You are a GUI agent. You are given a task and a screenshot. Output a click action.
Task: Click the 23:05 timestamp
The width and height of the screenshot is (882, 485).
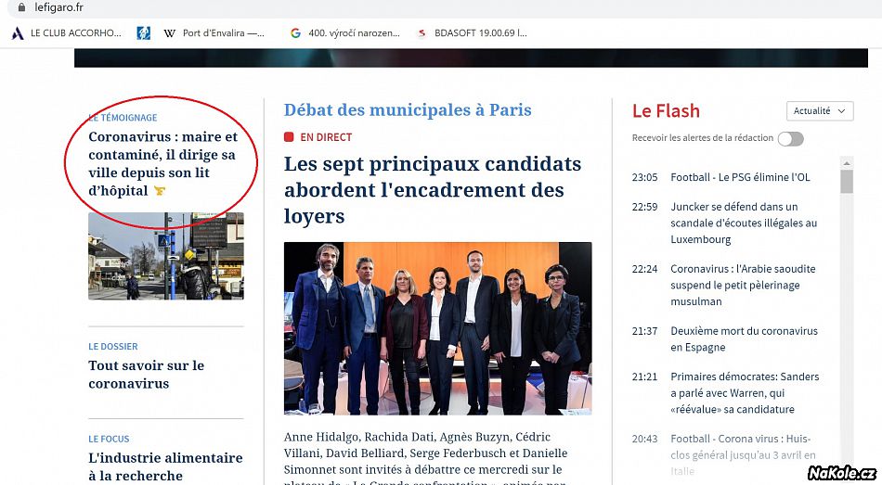644,177
